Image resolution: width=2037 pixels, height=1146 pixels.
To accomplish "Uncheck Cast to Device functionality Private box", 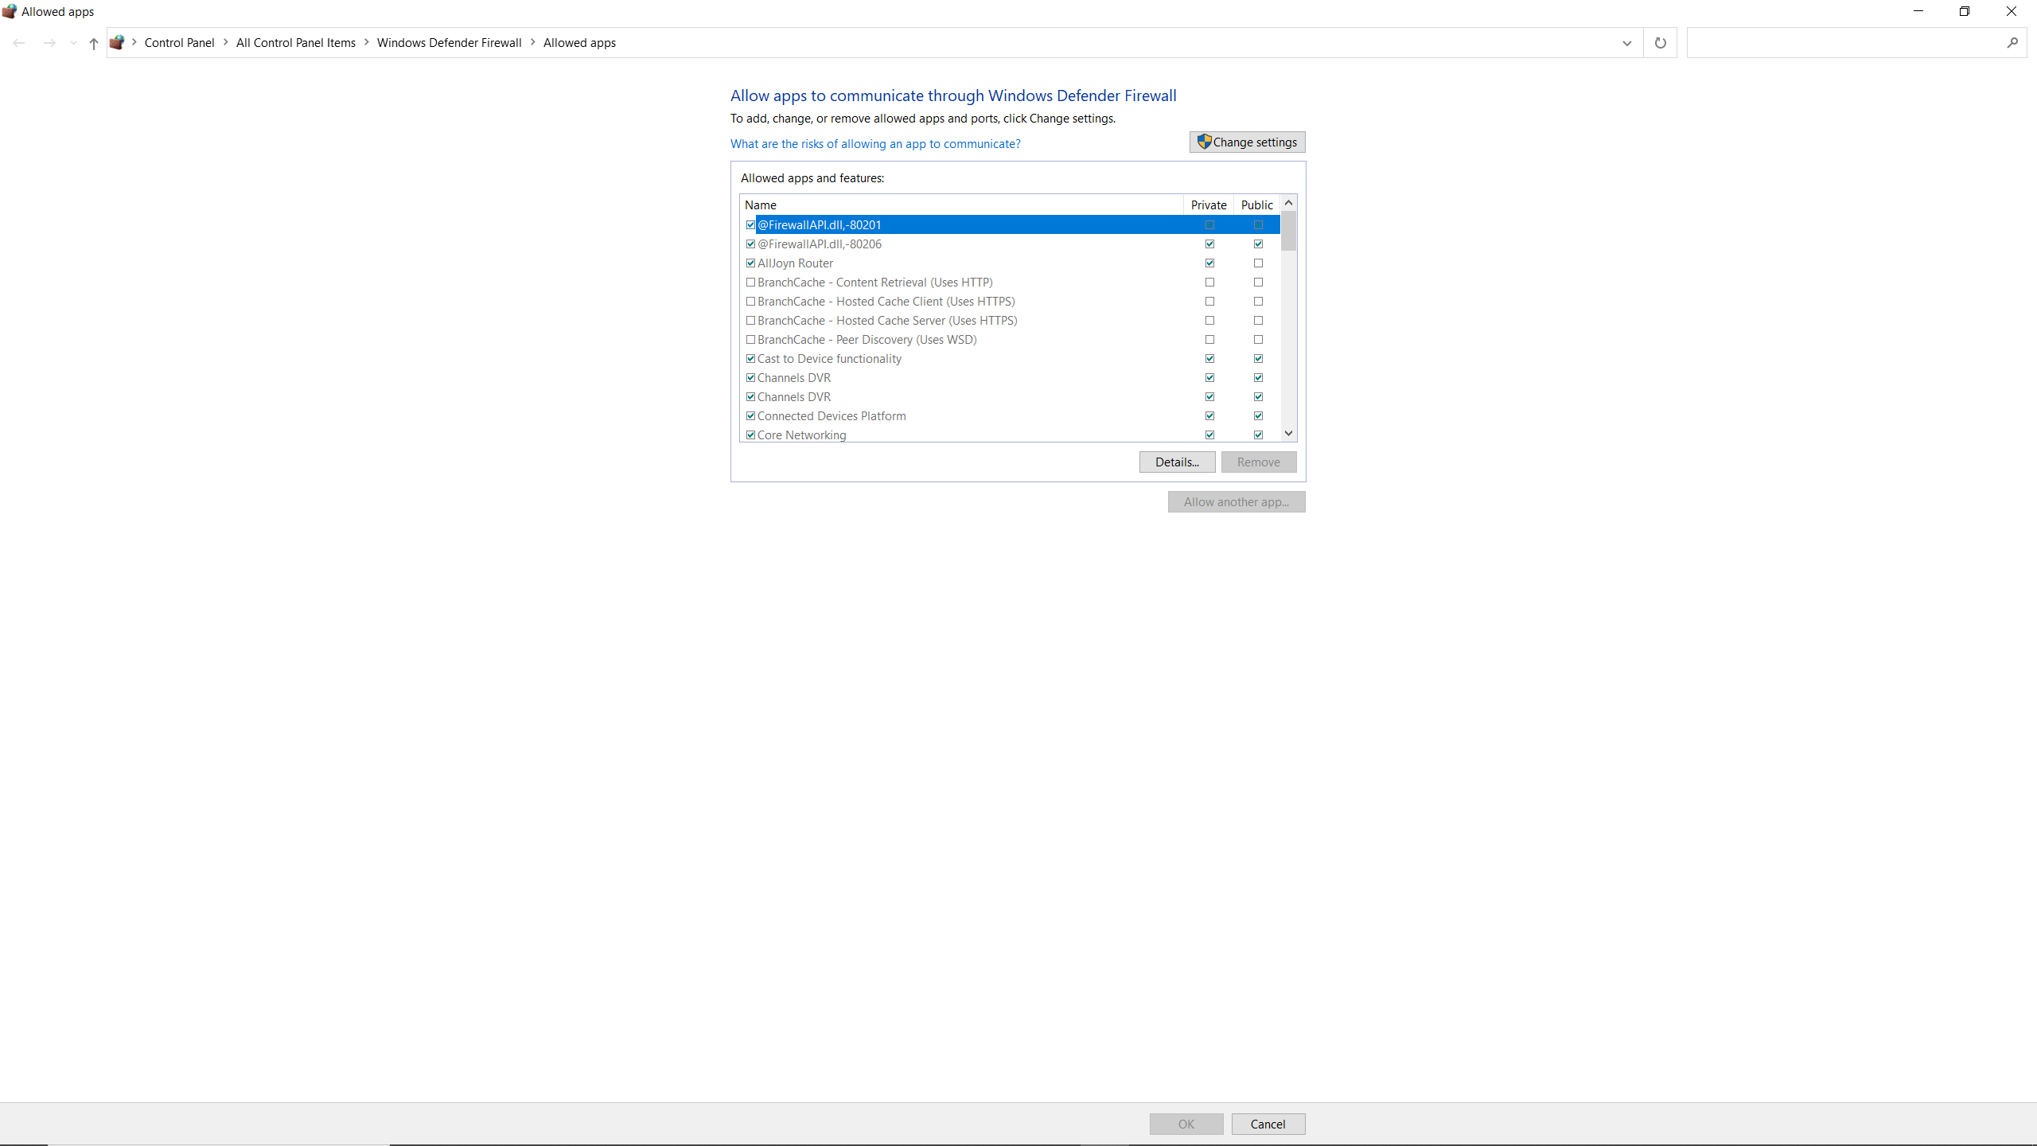I will tap(1209, 359).
